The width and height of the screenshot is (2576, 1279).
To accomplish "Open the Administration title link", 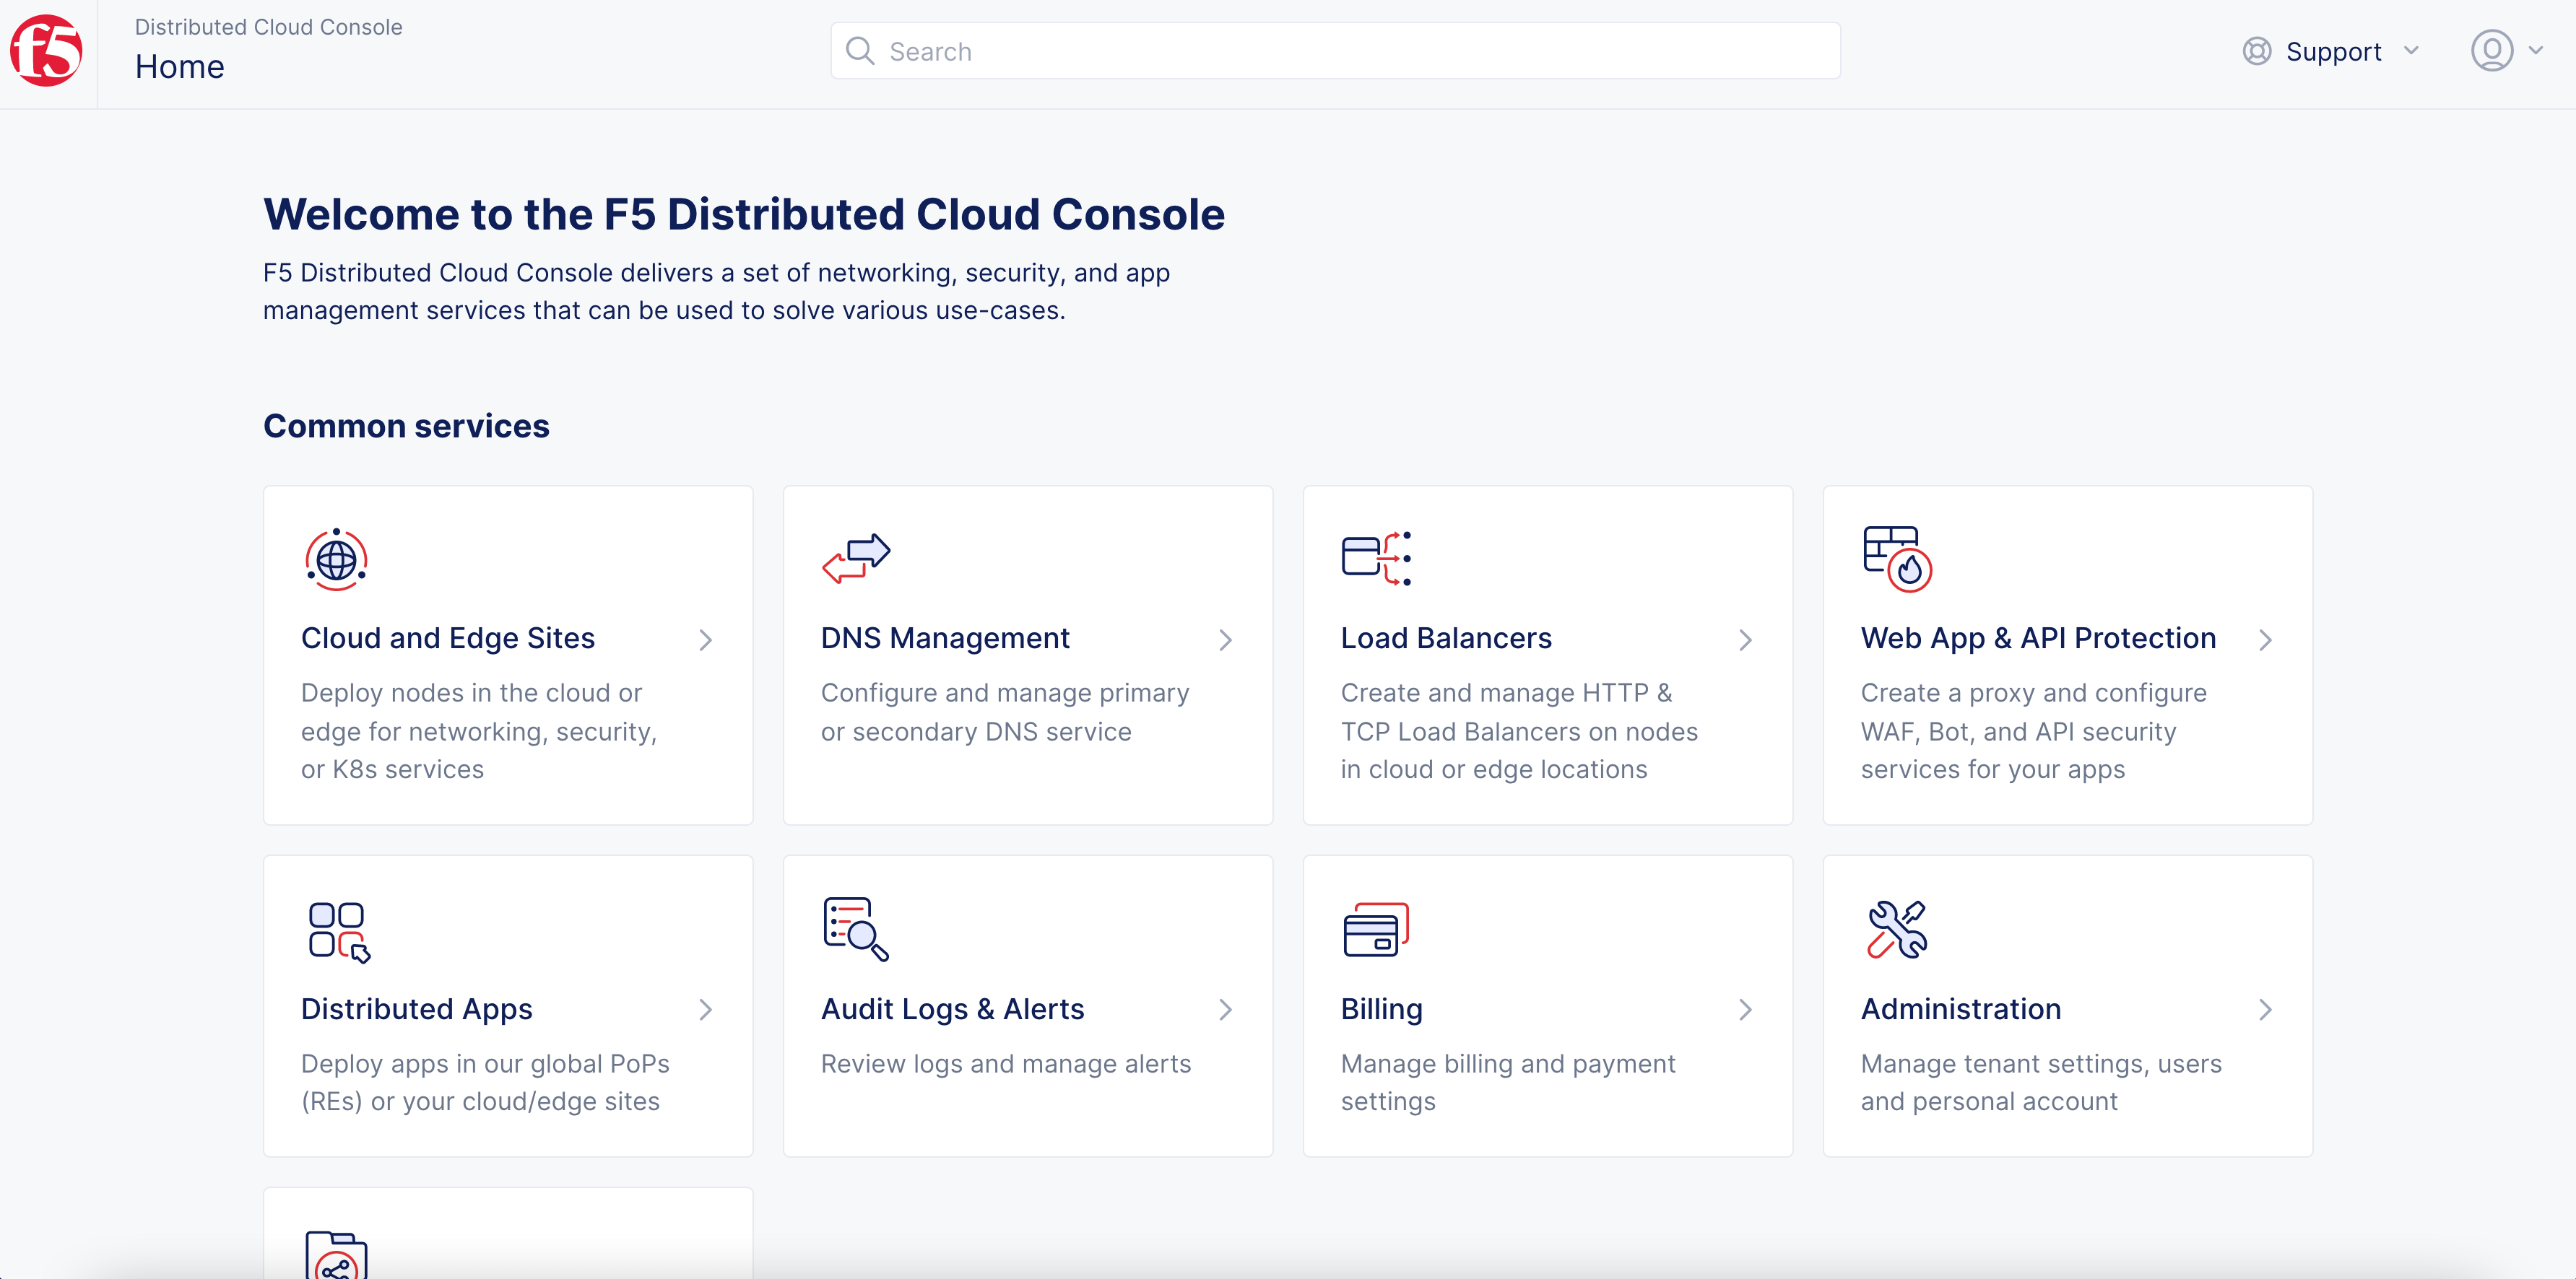I will 1961,1009.
